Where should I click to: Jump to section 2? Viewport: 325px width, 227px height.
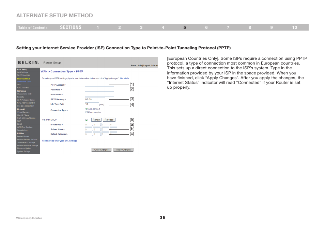coord(120,28)
